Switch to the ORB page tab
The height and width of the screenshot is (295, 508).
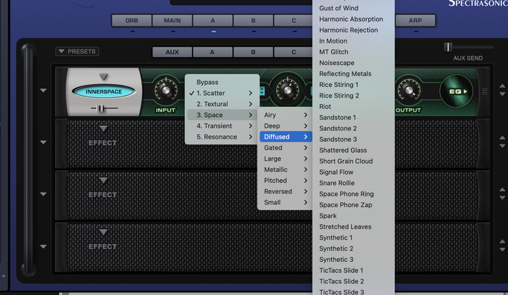coord(131,21)
